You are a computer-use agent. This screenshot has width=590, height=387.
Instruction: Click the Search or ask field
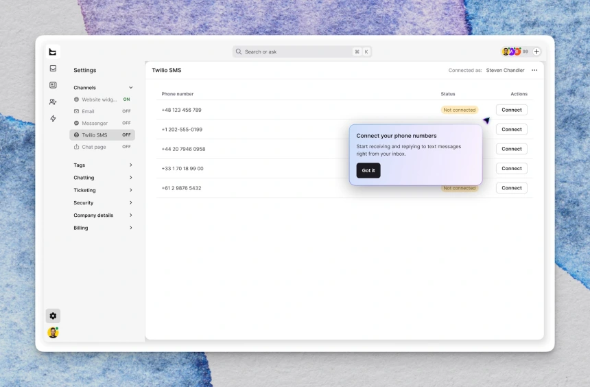tap(302, 51)
